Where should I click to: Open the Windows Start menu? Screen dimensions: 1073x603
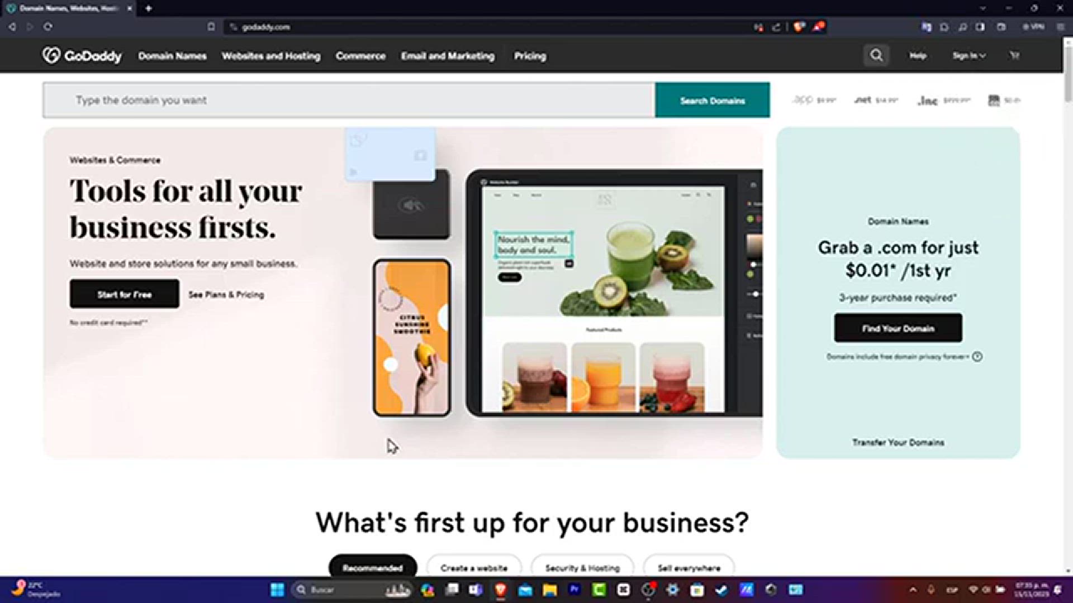(277, 590)
